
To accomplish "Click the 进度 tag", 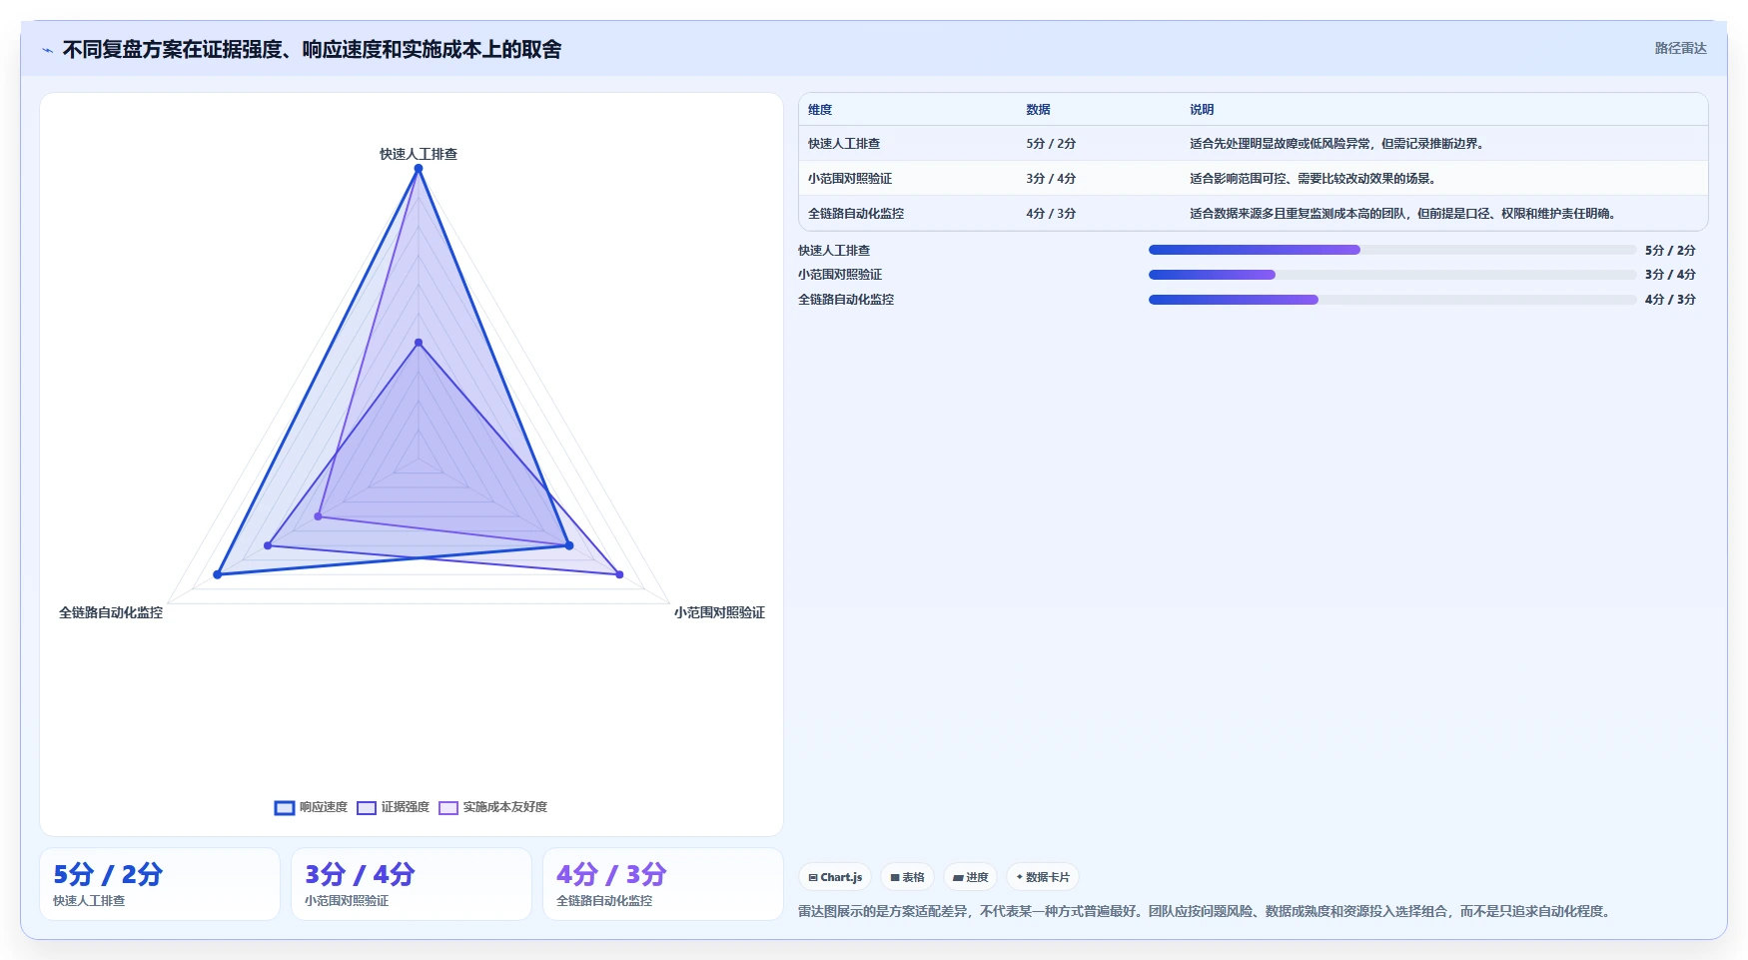I will pyautogui.click(x=970, y=877).
